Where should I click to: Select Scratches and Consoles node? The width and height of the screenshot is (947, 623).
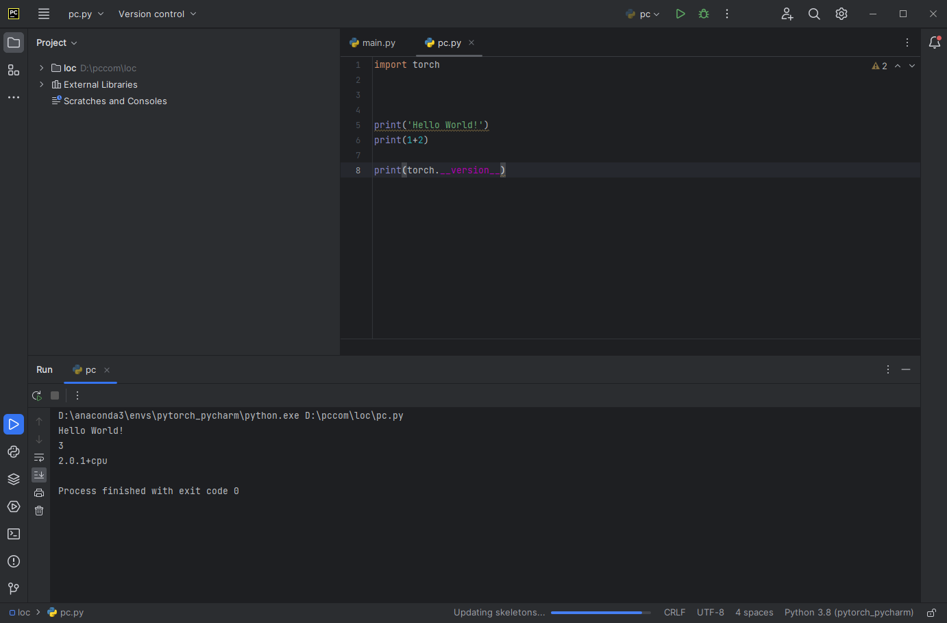[109, 101]
